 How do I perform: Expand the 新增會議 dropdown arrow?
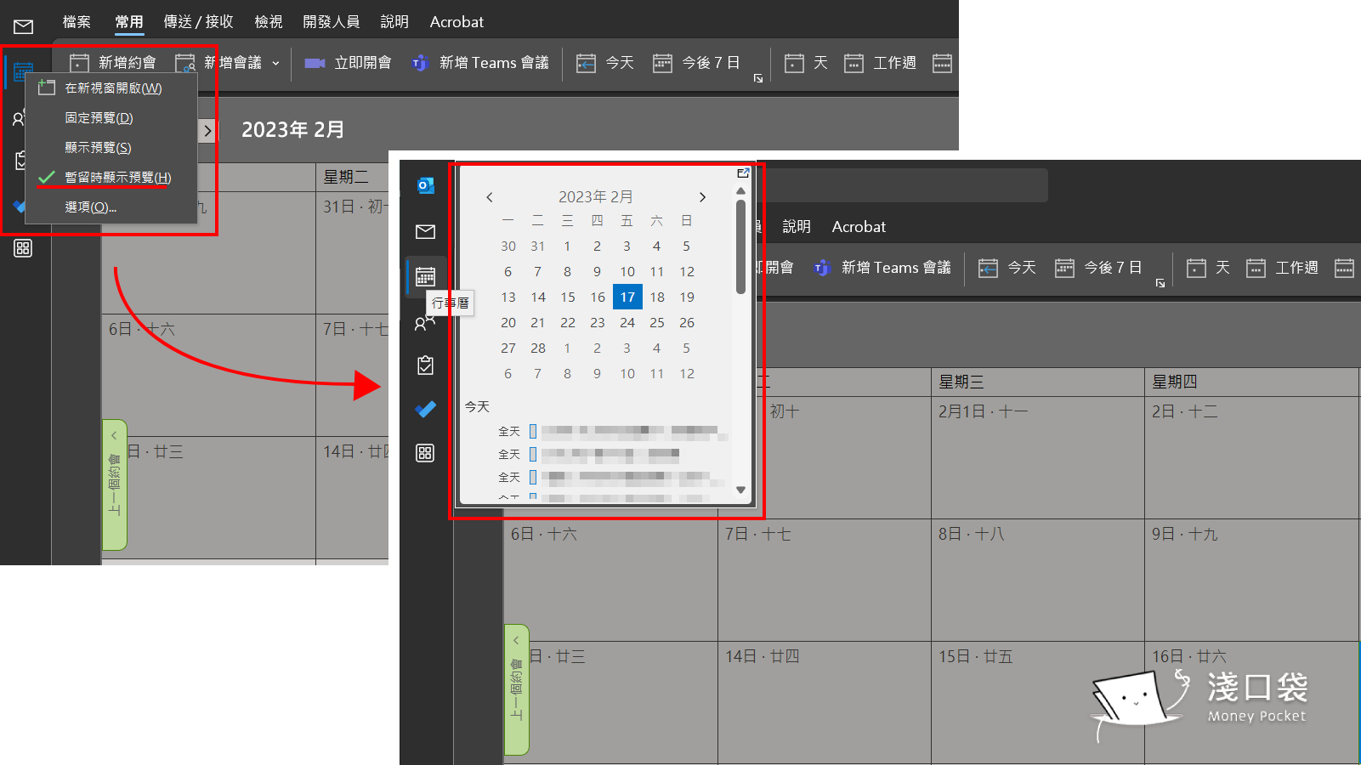[275, 64]
